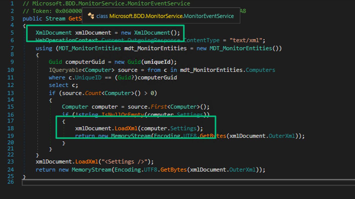The height and width of the screenshot is (199, 355).
Task: Click line number 5 in the gutter
Action: point(12,32)
